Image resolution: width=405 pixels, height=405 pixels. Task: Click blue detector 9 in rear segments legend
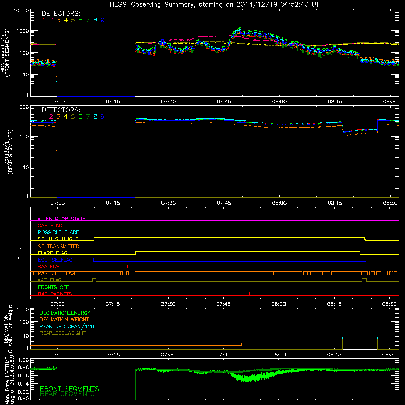click(x=103, y=117)
